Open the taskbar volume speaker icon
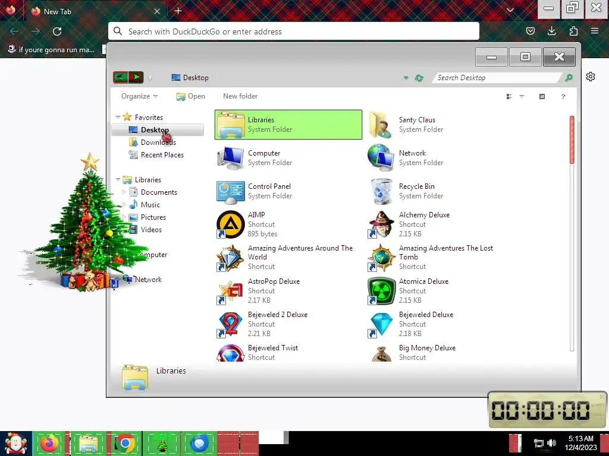Image resolution: width=609 pixels, height=456 pixels. click(x=551, y=443)
